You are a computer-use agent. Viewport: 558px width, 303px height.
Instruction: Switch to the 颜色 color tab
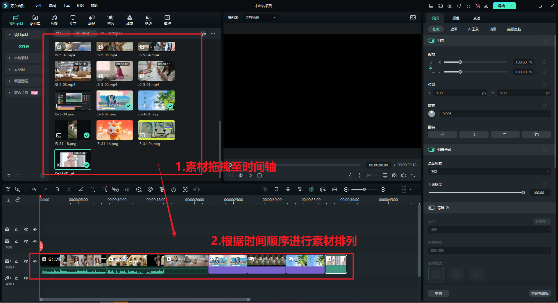tap(456, 18)
